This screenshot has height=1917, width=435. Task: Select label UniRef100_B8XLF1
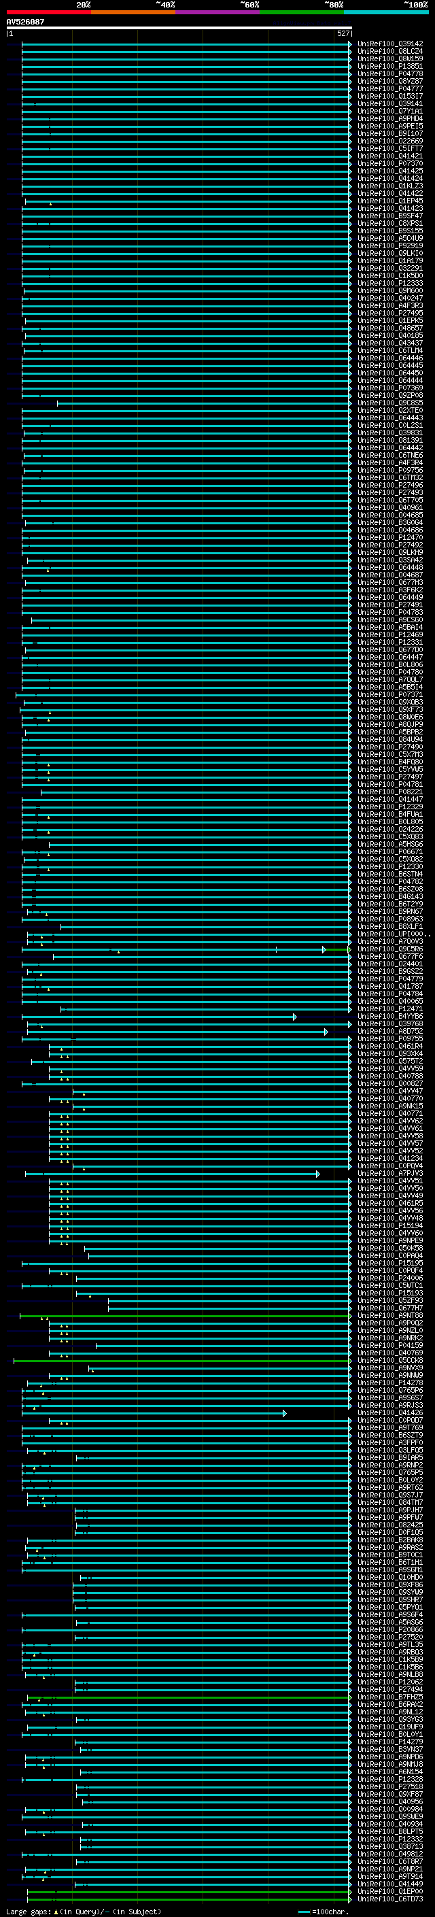click(x=390, y=926)
